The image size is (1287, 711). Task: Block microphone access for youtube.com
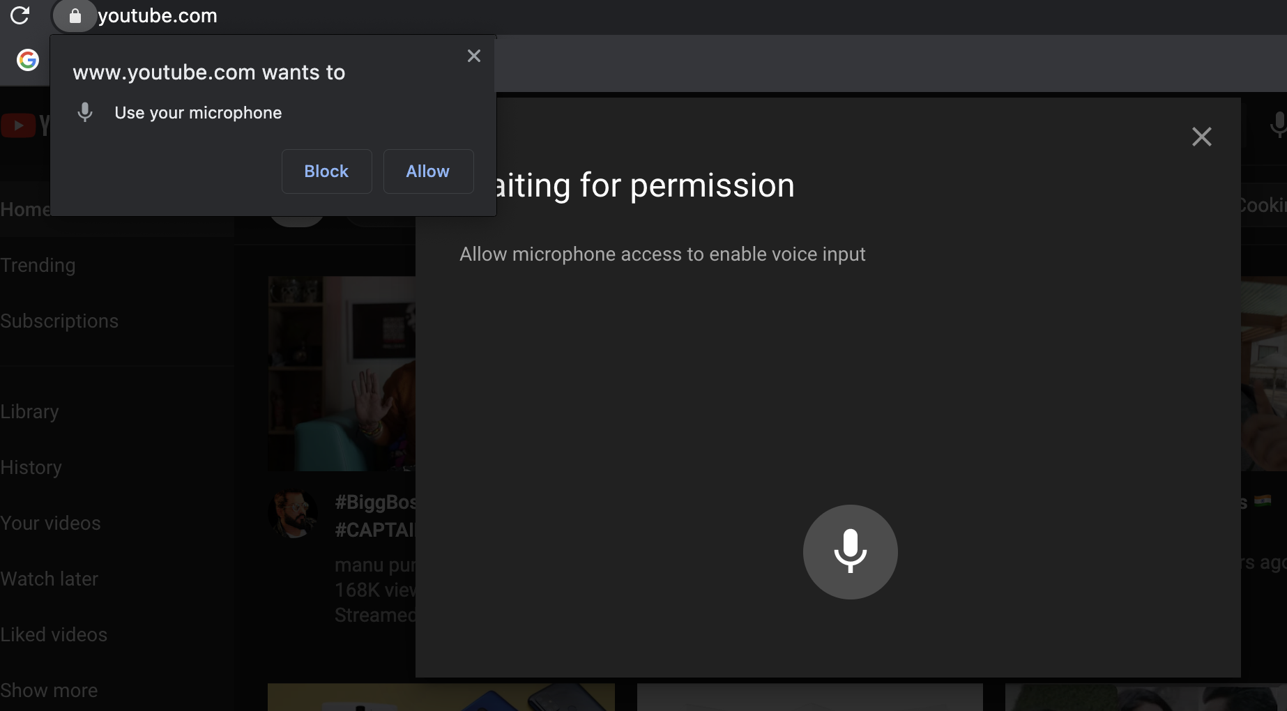click(x=326, y=171)
